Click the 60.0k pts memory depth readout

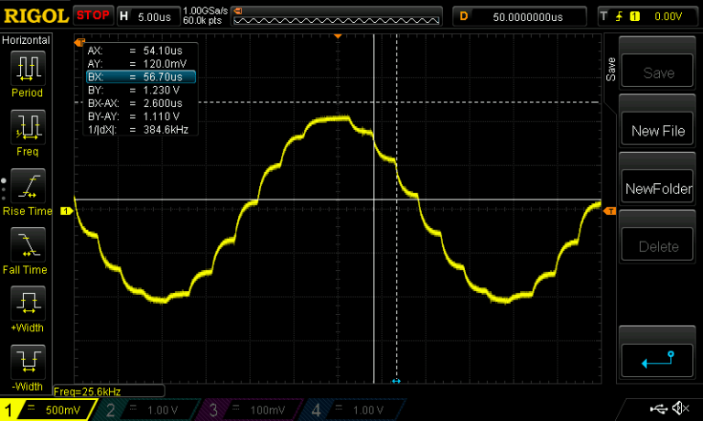pyautogui.click(x=202, y=21)
